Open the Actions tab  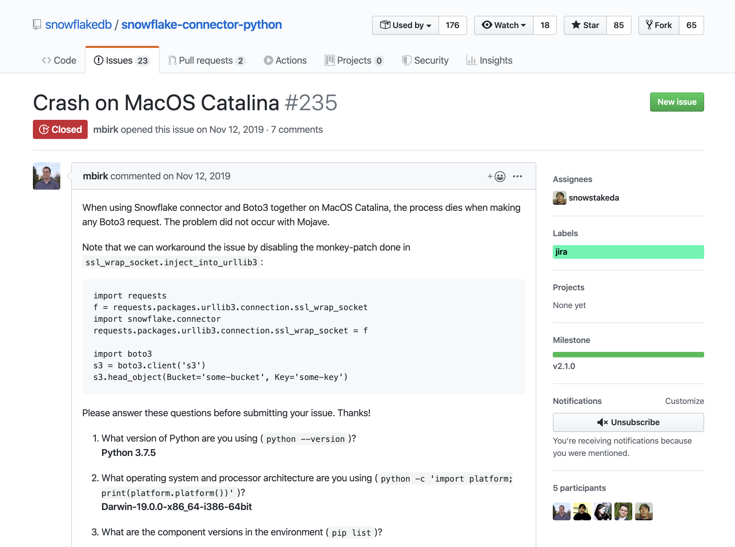(x=285, y=60)
